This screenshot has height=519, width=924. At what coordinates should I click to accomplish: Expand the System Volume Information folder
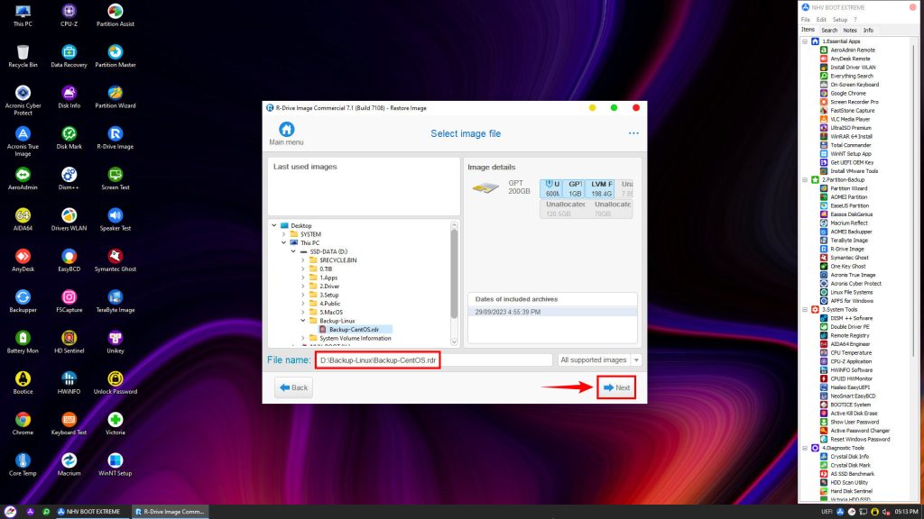tap(303, 339)
